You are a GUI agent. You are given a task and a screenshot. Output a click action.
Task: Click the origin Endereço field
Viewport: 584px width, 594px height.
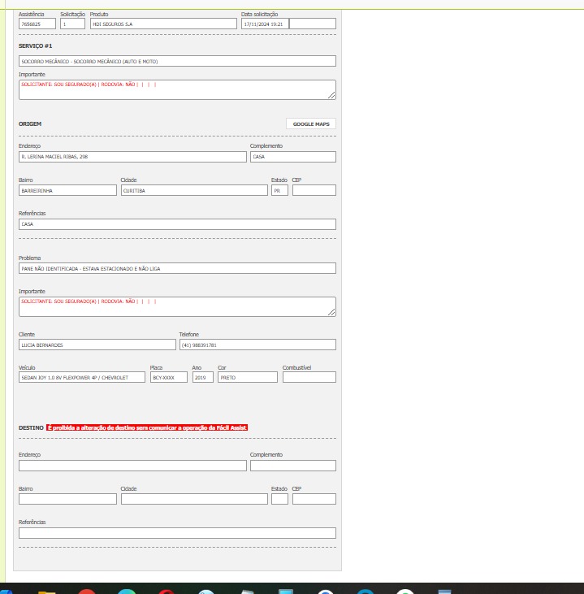132,157
